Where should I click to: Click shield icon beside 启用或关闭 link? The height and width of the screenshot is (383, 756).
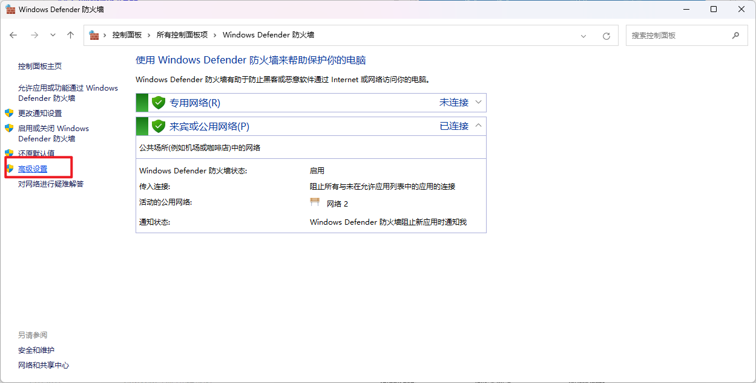9,128
